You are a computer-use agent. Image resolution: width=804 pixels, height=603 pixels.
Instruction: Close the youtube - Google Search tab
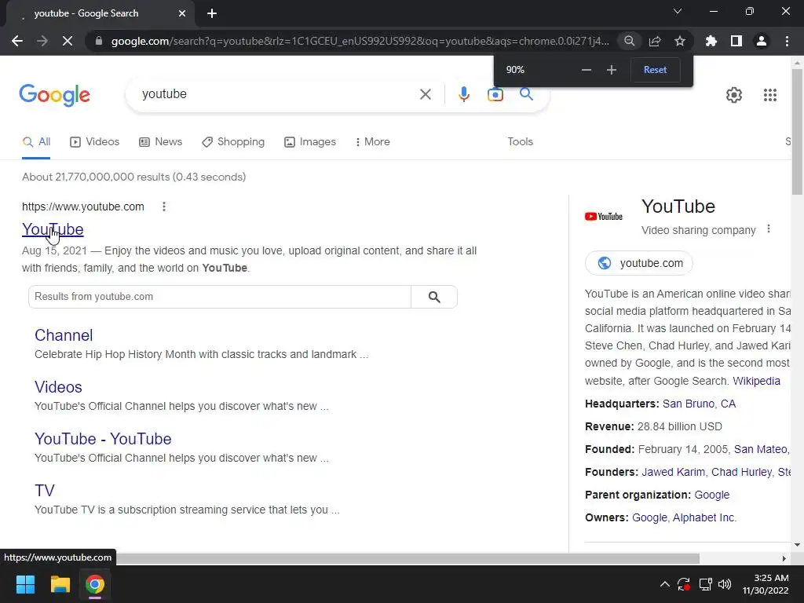(x=182, y=13)
